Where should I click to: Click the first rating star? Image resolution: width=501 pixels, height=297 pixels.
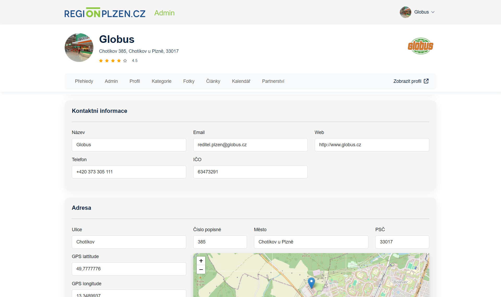(x=101, y=61)
